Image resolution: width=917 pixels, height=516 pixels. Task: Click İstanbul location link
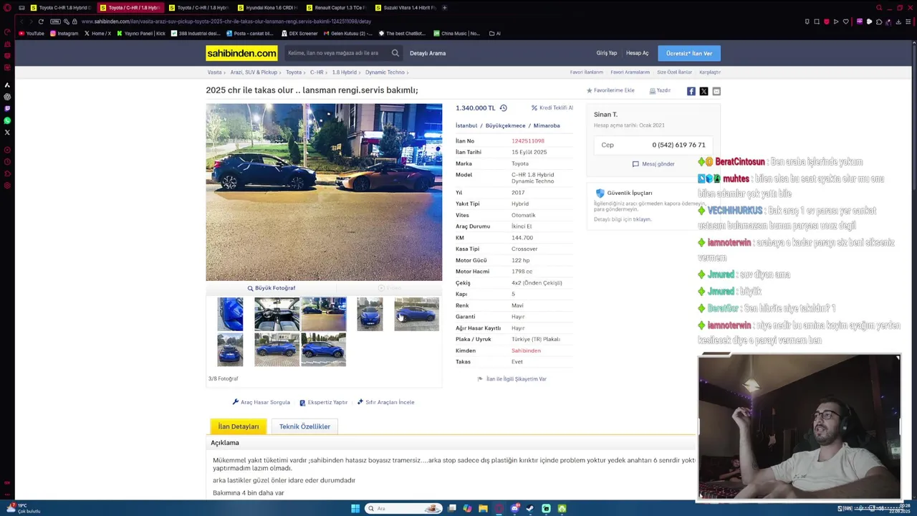(466, 125)
